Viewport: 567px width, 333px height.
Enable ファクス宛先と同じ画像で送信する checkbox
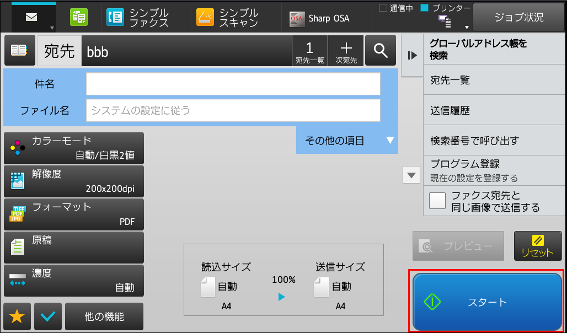(x=437, y=201)
